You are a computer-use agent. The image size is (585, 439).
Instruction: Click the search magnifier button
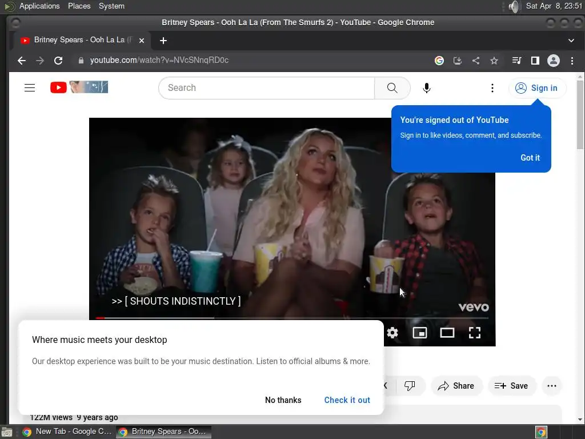(392, 87)
